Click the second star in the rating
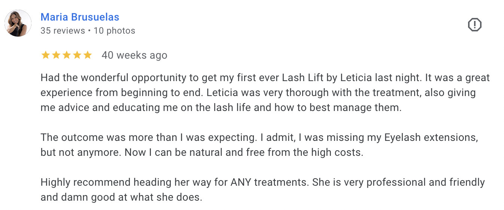504x210 pixels. coord(56,55)
